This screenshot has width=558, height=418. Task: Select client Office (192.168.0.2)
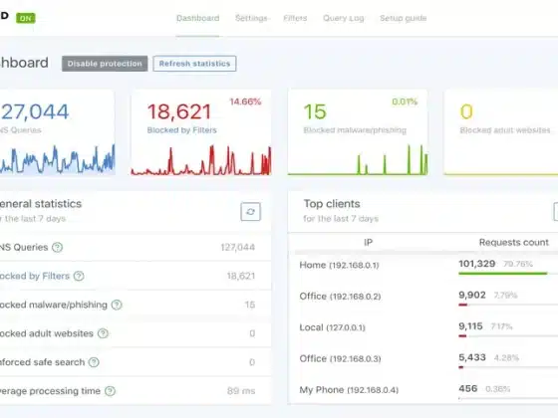[x=340, y=297]
